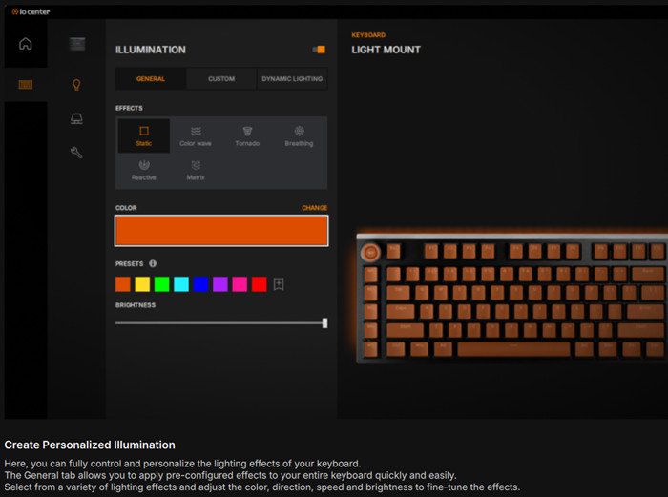Select the Color wave effect
The height and width of the screenshot is (497, 668).
[x=196, y=135]
